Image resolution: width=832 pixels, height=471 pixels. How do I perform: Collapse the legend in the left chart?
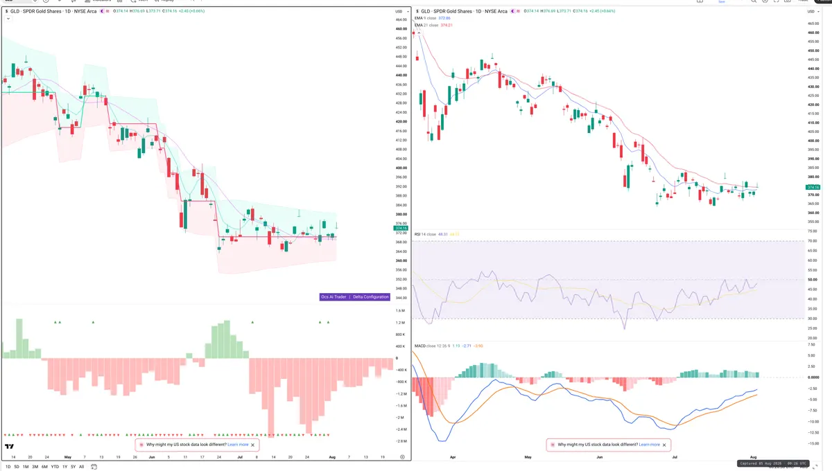pos(8,19)
